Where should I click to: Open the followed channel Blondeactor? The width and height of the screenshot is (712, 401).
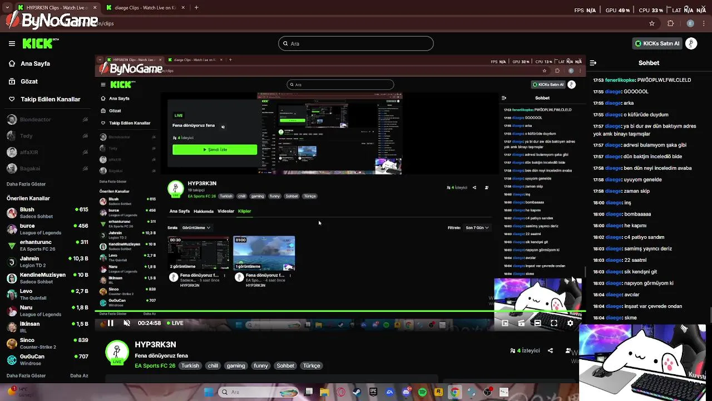click(47, 120)
